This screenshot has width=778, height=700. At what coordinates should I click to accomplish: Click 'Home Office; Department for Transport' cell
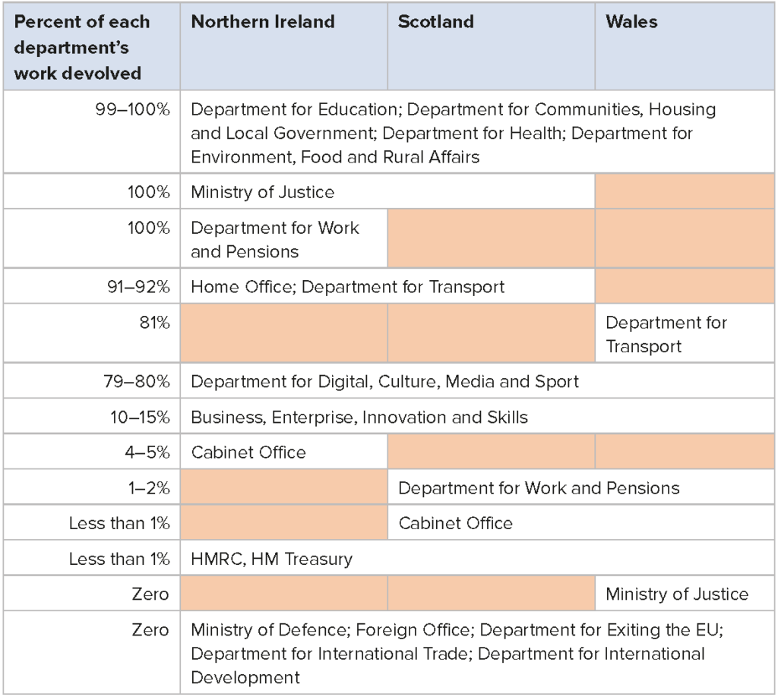[x=387, y=286]
